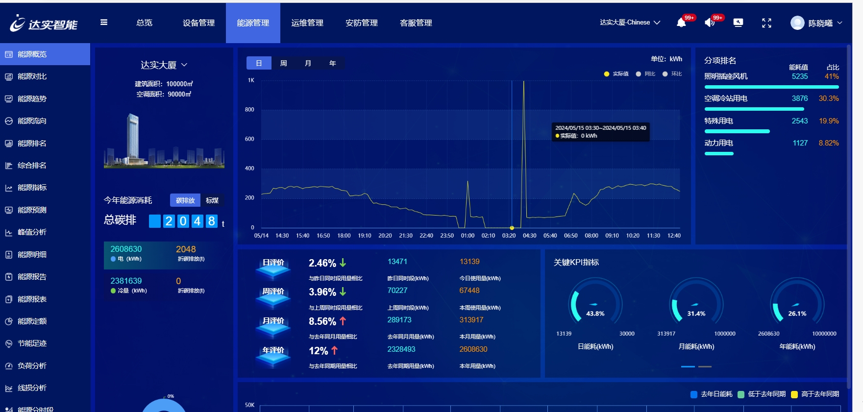
Task: Open 能源流向 in the sidebar
Action: point(32,121)
